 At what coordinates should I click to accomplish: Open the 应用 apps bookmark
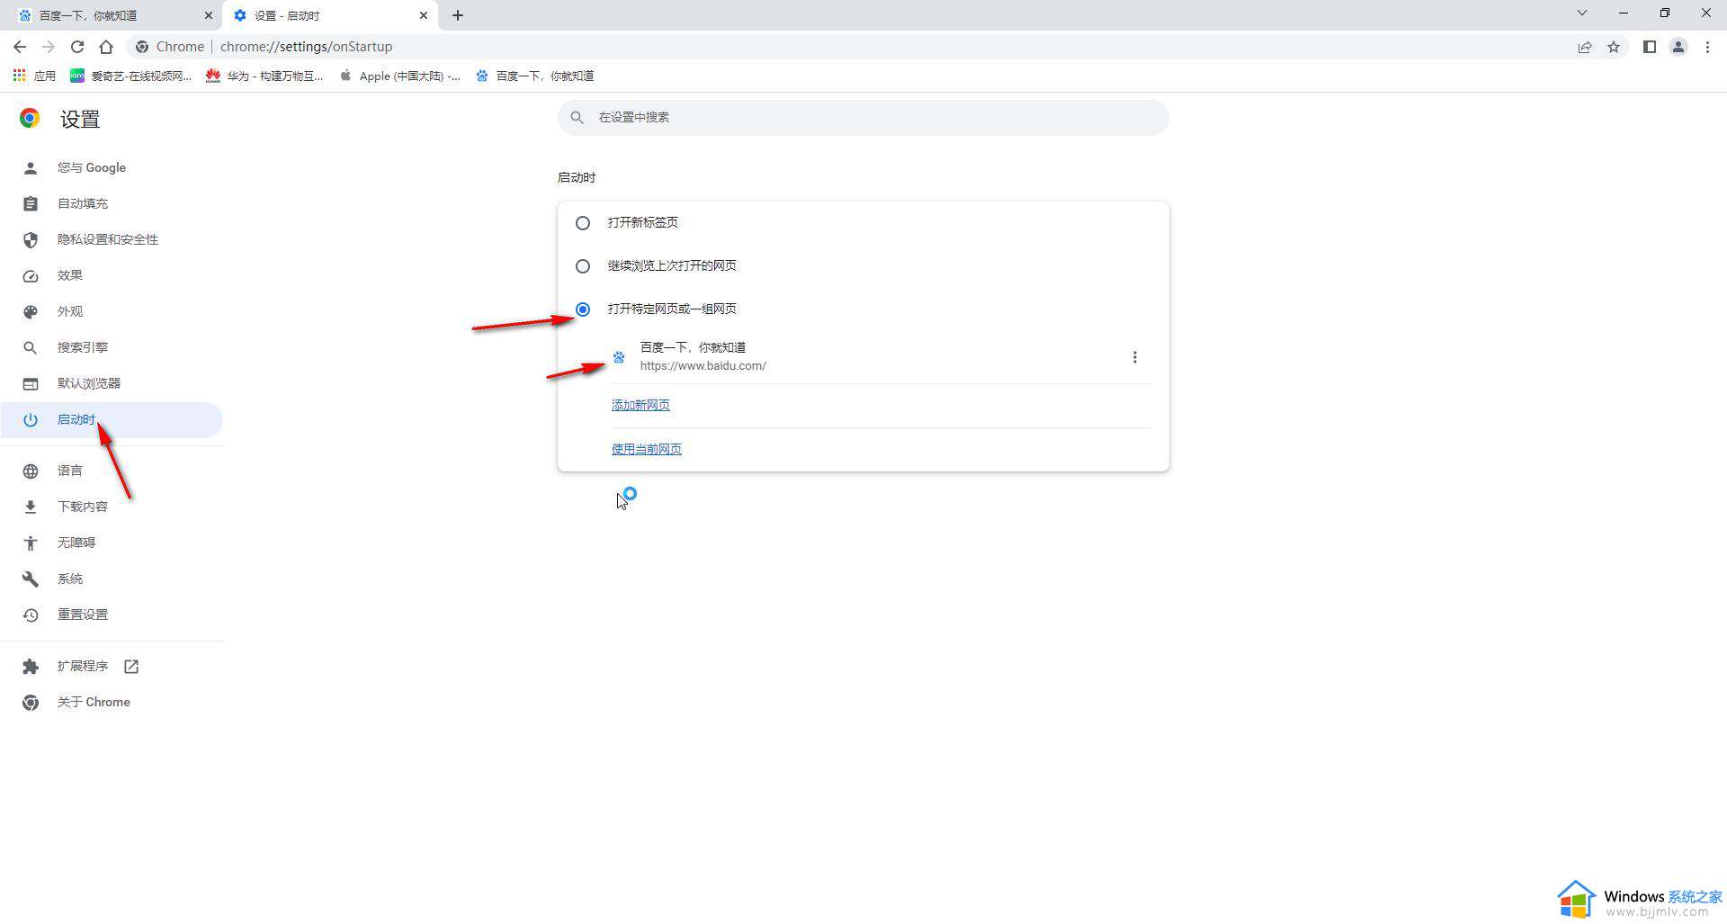[x=34, y=76]
